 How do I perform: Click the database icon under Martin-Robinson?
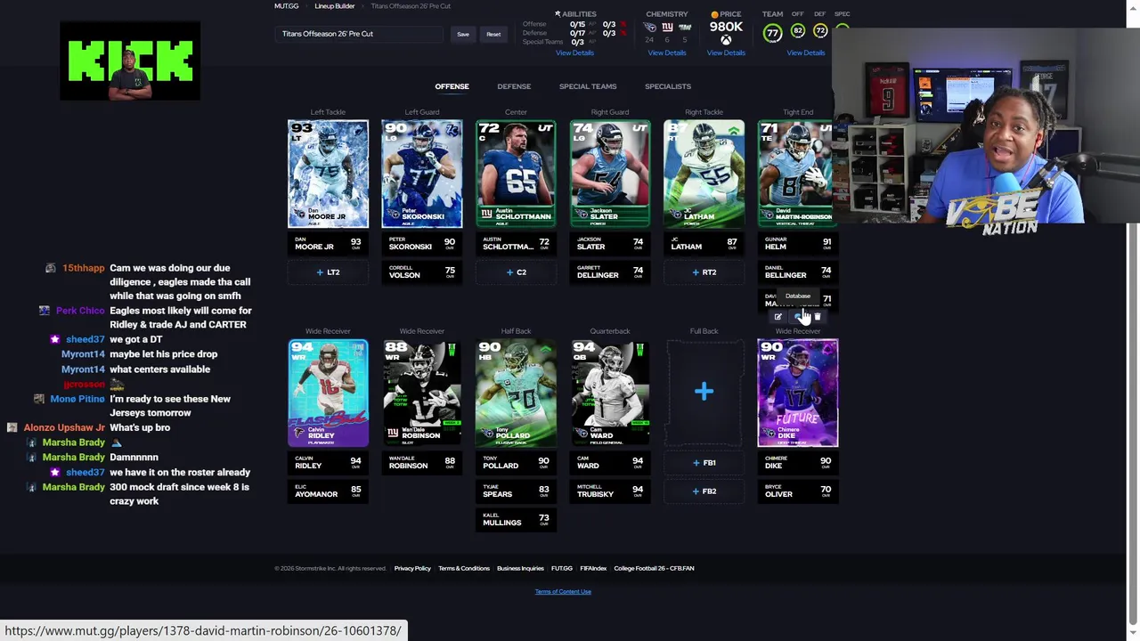click(x=798, y=317)
